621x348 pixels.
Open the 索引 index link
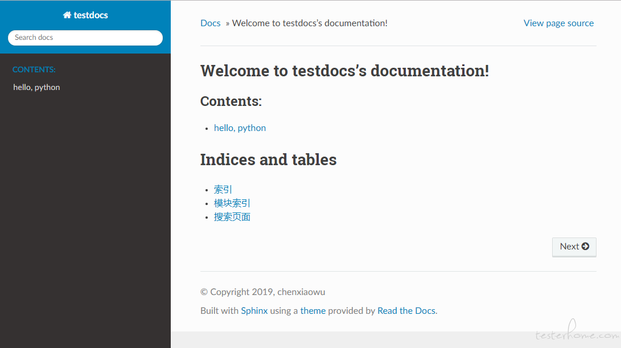tap(223, 190)
